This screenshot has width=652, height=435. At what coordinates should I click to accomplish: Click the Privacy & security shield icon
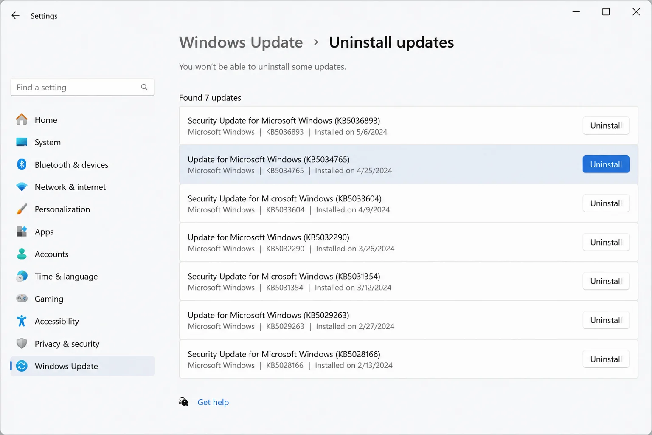[x=22, y=343]
